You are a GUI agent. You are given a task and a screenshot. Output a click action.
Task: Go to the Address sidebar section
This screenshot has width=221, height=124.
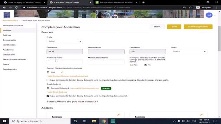(7, 35)
